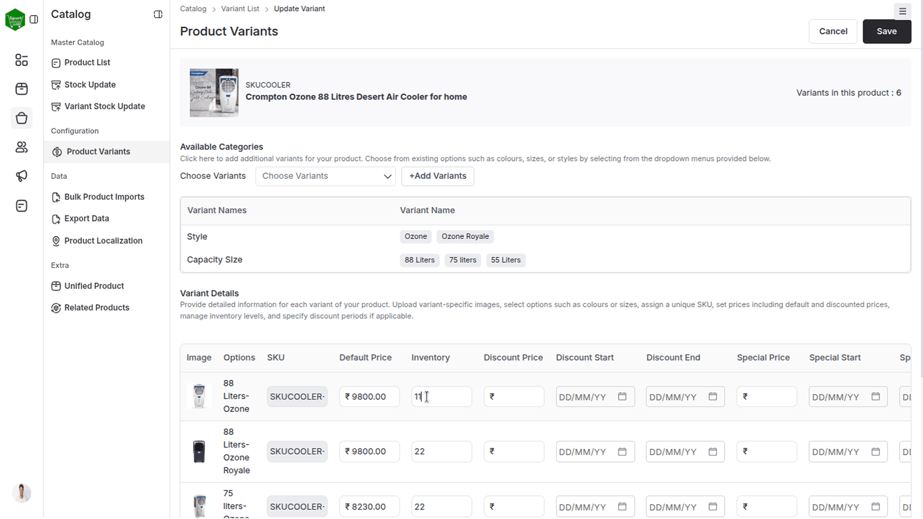Open calendar for 75 liters row Discount Start
The height and width of the screenshot is (519, 923).
click(622, 507)
